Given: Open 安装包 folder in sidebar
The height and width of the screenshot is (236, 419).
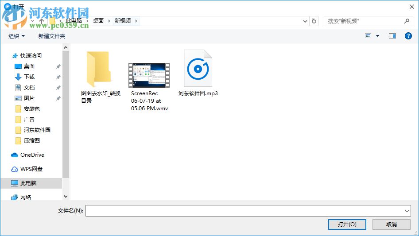Looking at the screenshot, I should click(31, 109).
